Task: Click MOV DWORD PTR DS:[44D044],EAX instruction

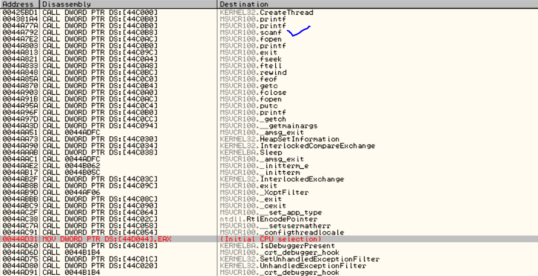Action: point(107,239)
